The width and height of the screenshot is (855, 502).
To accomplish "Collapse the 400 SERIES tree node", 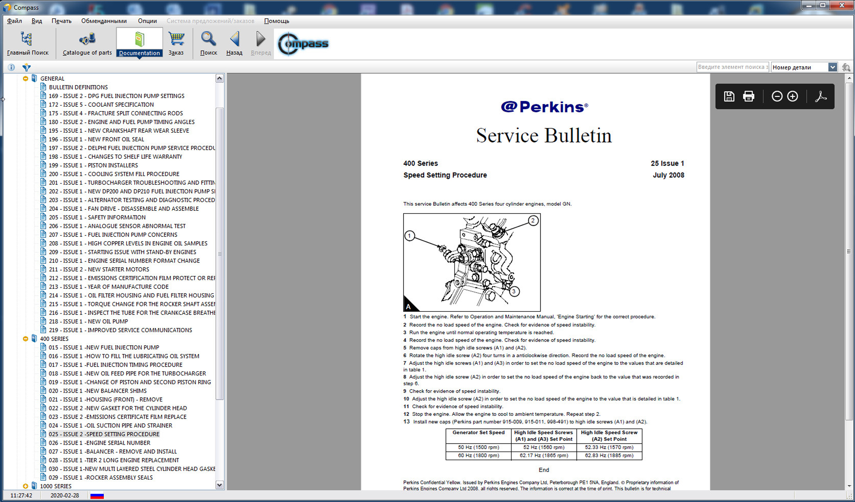I will [x=25, y=339].
